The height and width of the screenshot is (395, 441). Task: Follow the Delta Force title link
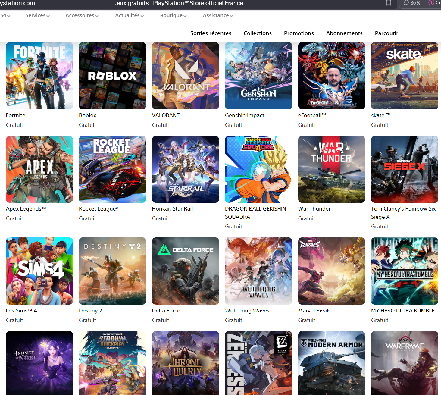point(166,311)
